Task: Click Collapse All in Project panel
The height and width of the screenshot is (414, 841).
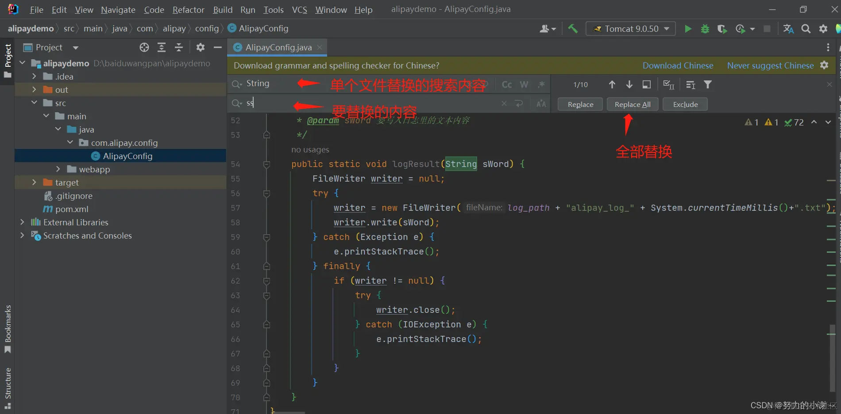Action: click(179, 47)
